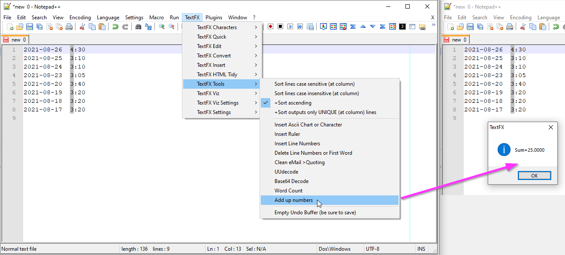This screenshot has width=565, height=255.
Task: Save the currently recorded macro
Action: tap(310, 27)
